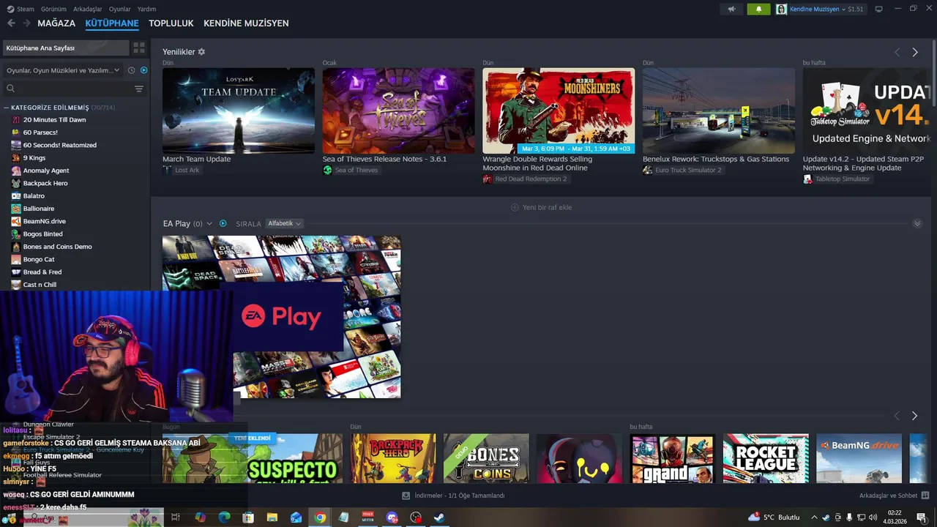The width and height of the screenshot is (937, 527).
Task: Open the Arkadaşlar menu
Action: point(88,9)
